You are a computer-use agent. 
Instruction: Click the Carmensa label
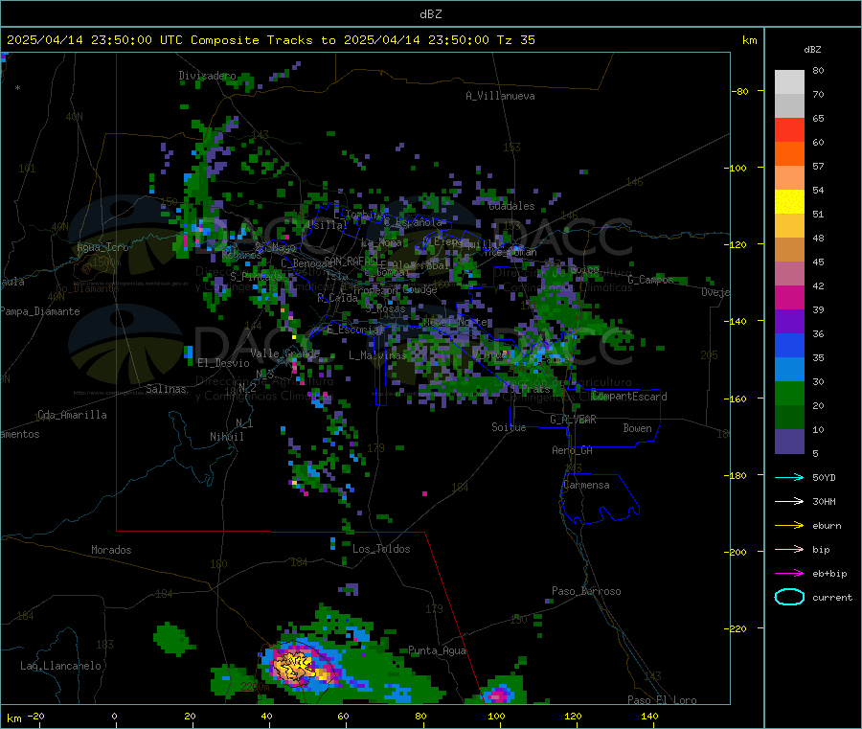coord(586,485)
